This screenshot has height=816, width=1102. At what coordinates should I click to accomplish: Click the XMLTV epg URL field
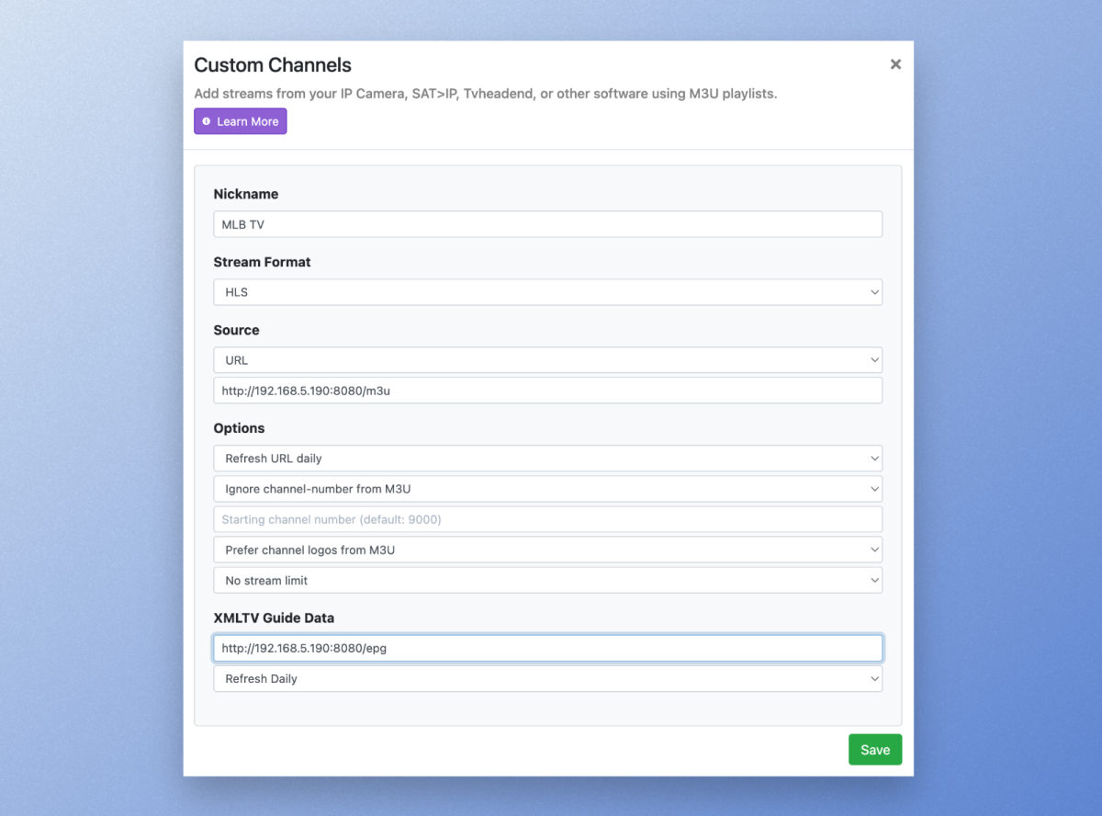click(547, 649)
